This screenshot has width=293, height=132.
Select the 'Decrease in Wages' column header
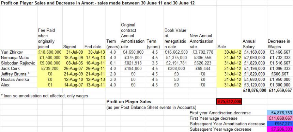[279, 44]
